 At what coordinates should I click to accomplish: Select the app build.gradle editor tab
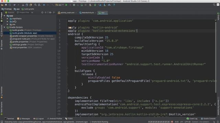click(102, 13)
